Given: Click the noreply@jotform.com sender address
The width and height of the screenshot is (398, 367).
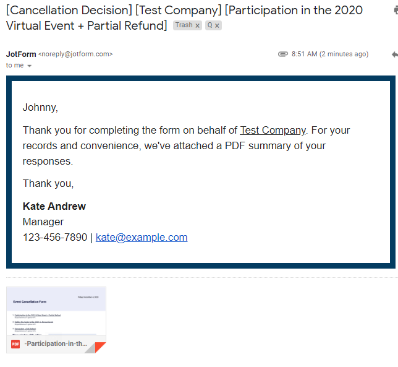Looking at the screenshot, I should pos(75,54).
